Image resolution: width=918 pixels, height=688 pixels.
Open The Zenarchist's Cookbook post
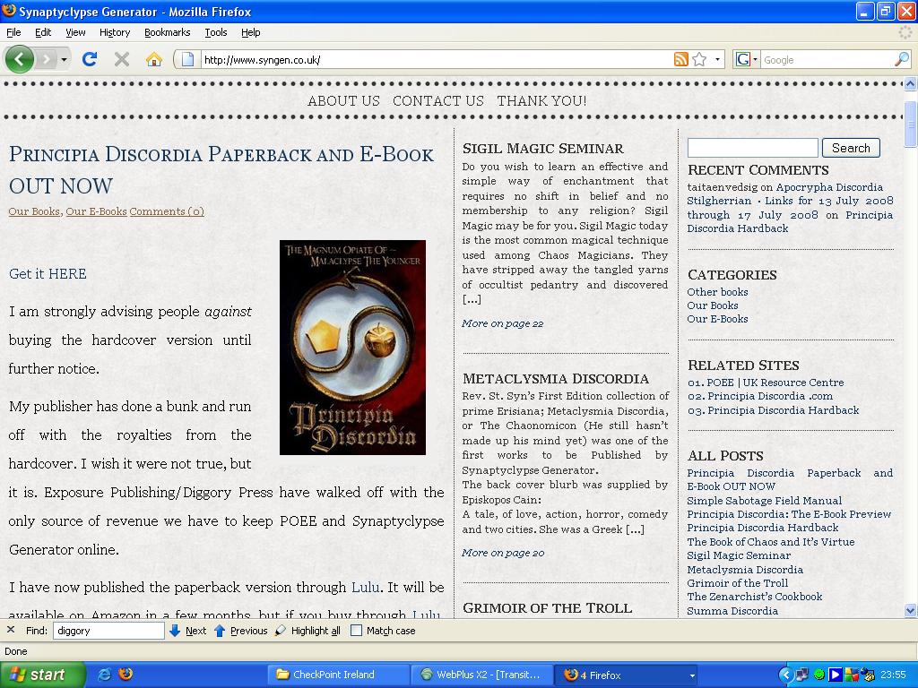click(x=755, y=596)
